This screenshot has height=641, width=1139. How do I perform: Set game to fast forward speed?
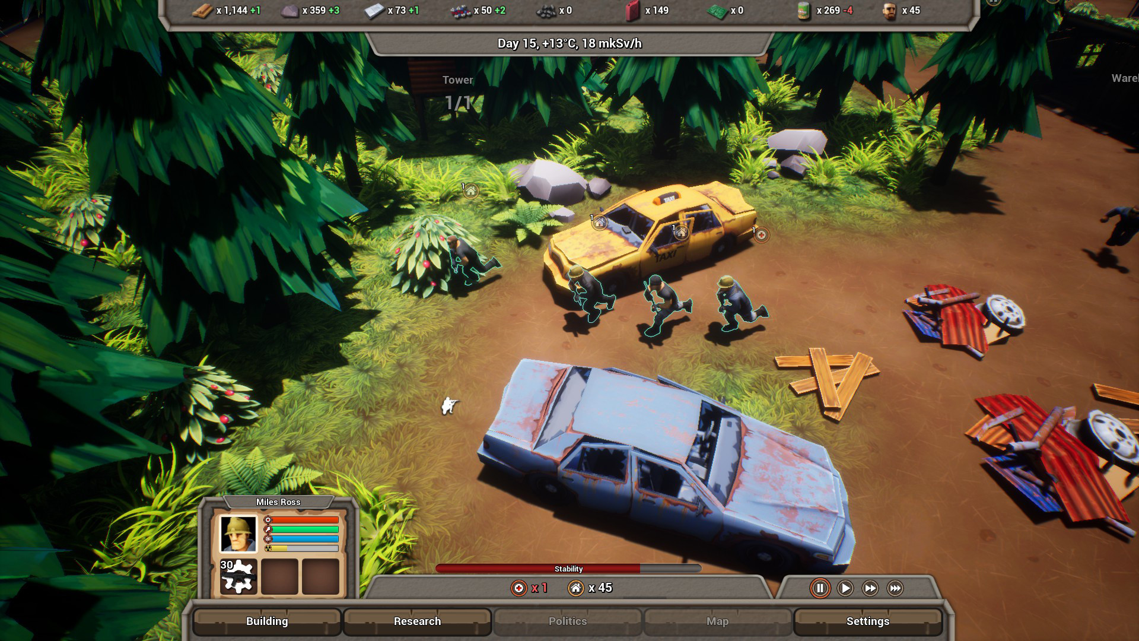point(870,588)
